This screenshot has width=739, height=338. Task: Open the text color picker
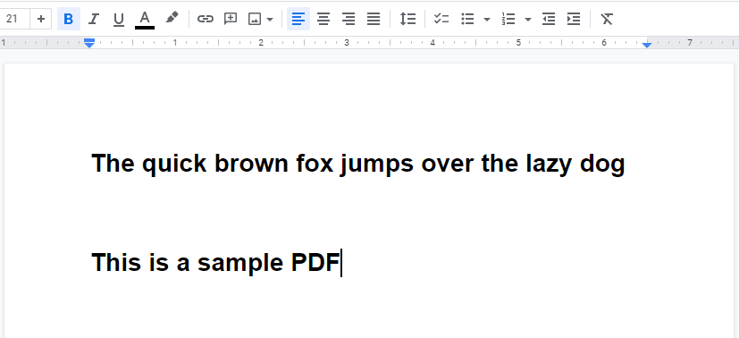145,19
